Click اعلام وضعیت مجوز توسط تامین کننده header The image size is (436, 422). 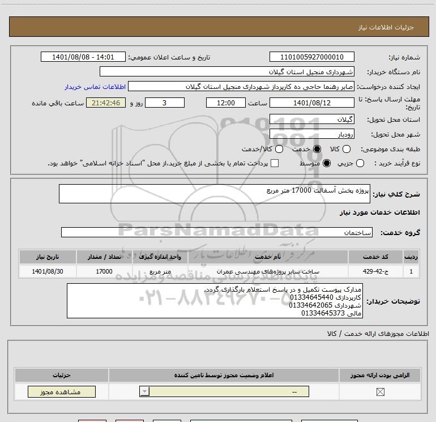[x=224, y=375]
